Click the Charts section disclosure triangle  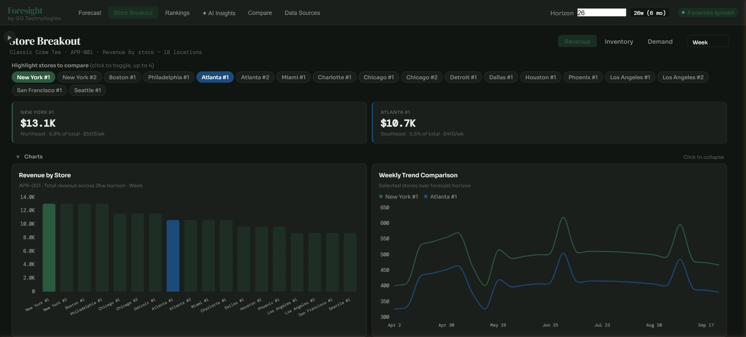18,157
